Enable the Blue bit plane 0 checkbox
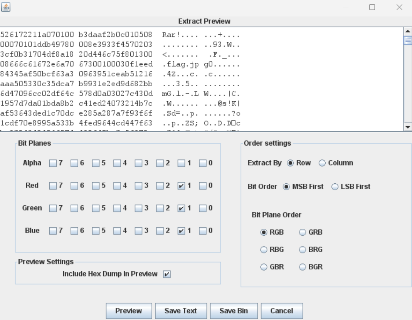Screen dimensions: 412x320 [x=203, y=231]
